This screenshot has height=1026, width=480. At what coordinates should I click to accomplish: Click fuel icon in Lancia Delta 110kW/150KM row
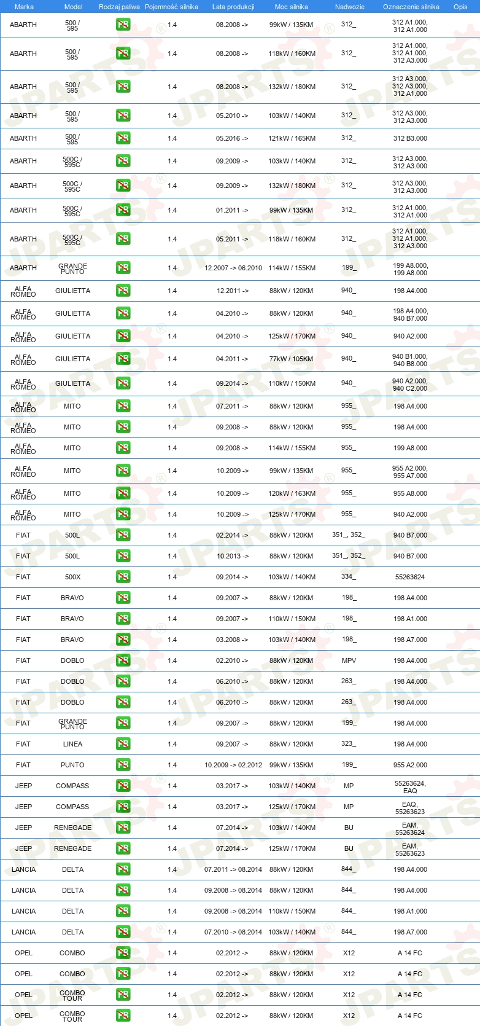click(123, 911)
